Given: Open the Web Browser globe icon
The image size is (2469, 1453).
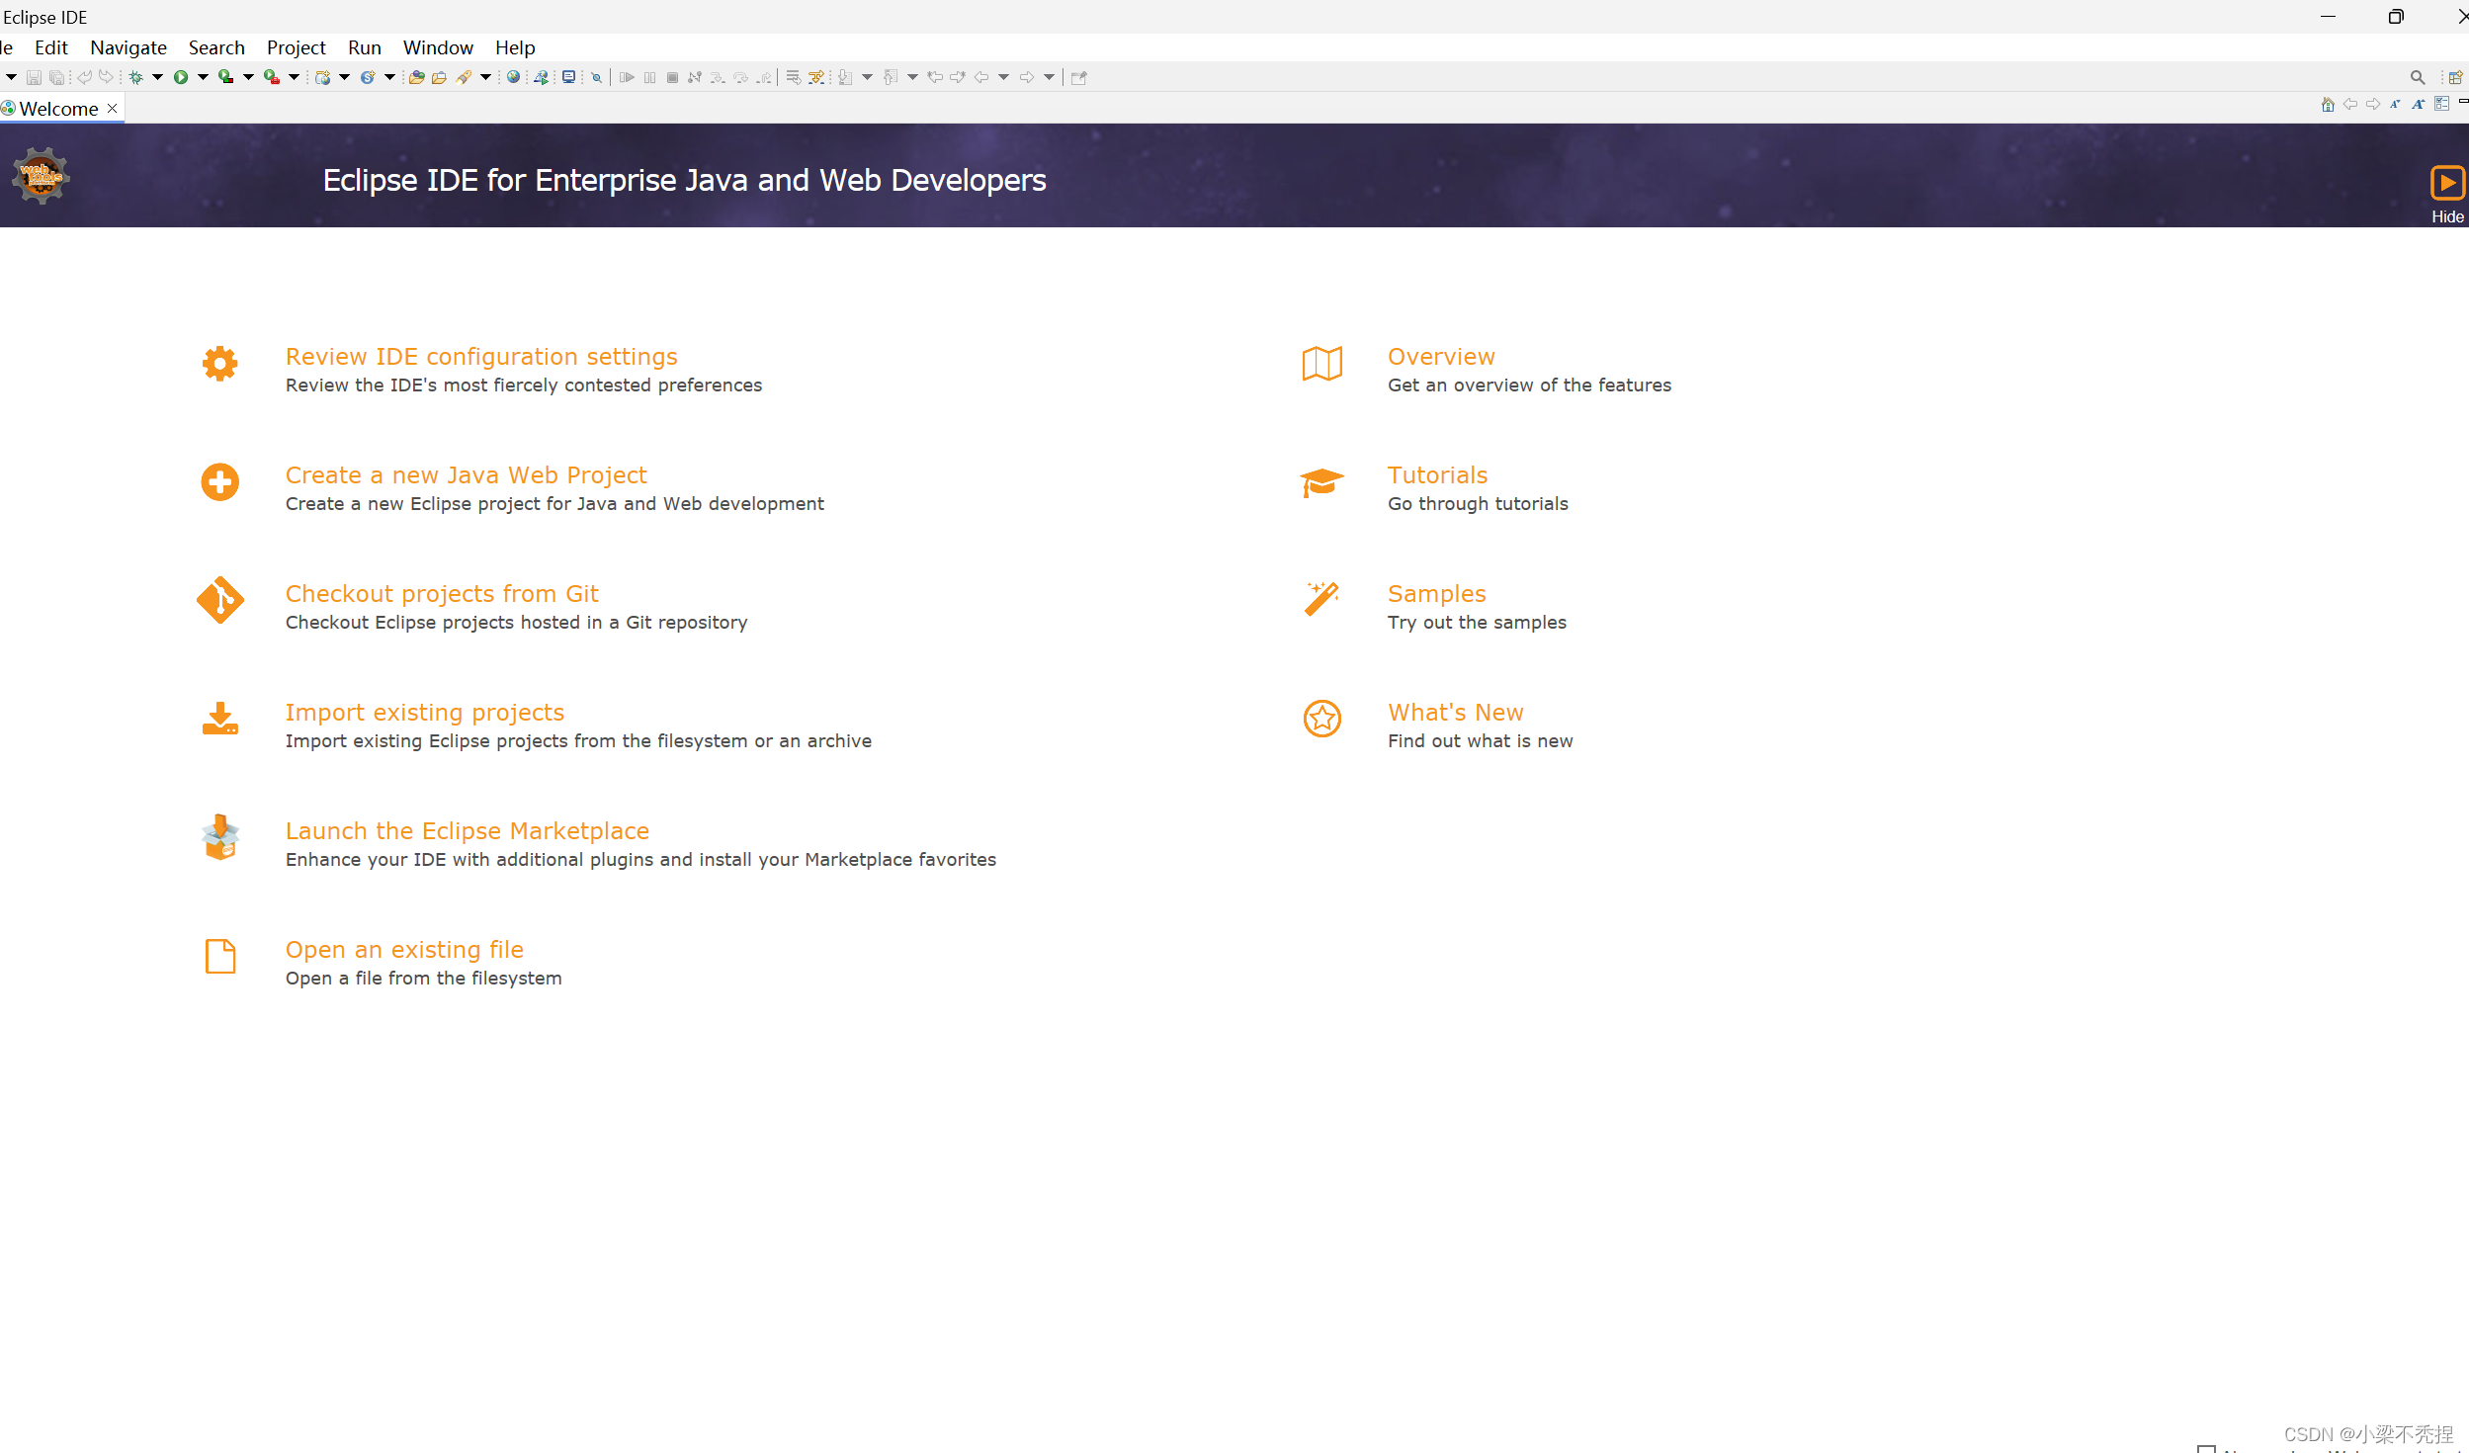Looking at the screenshot, I should 513,77.
